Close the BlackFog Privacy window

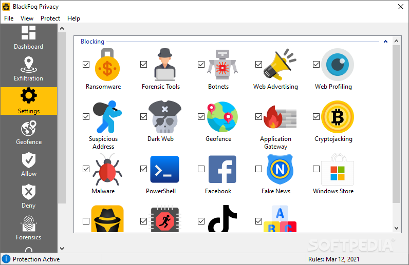pyautogui.click(x=401, y=7)
